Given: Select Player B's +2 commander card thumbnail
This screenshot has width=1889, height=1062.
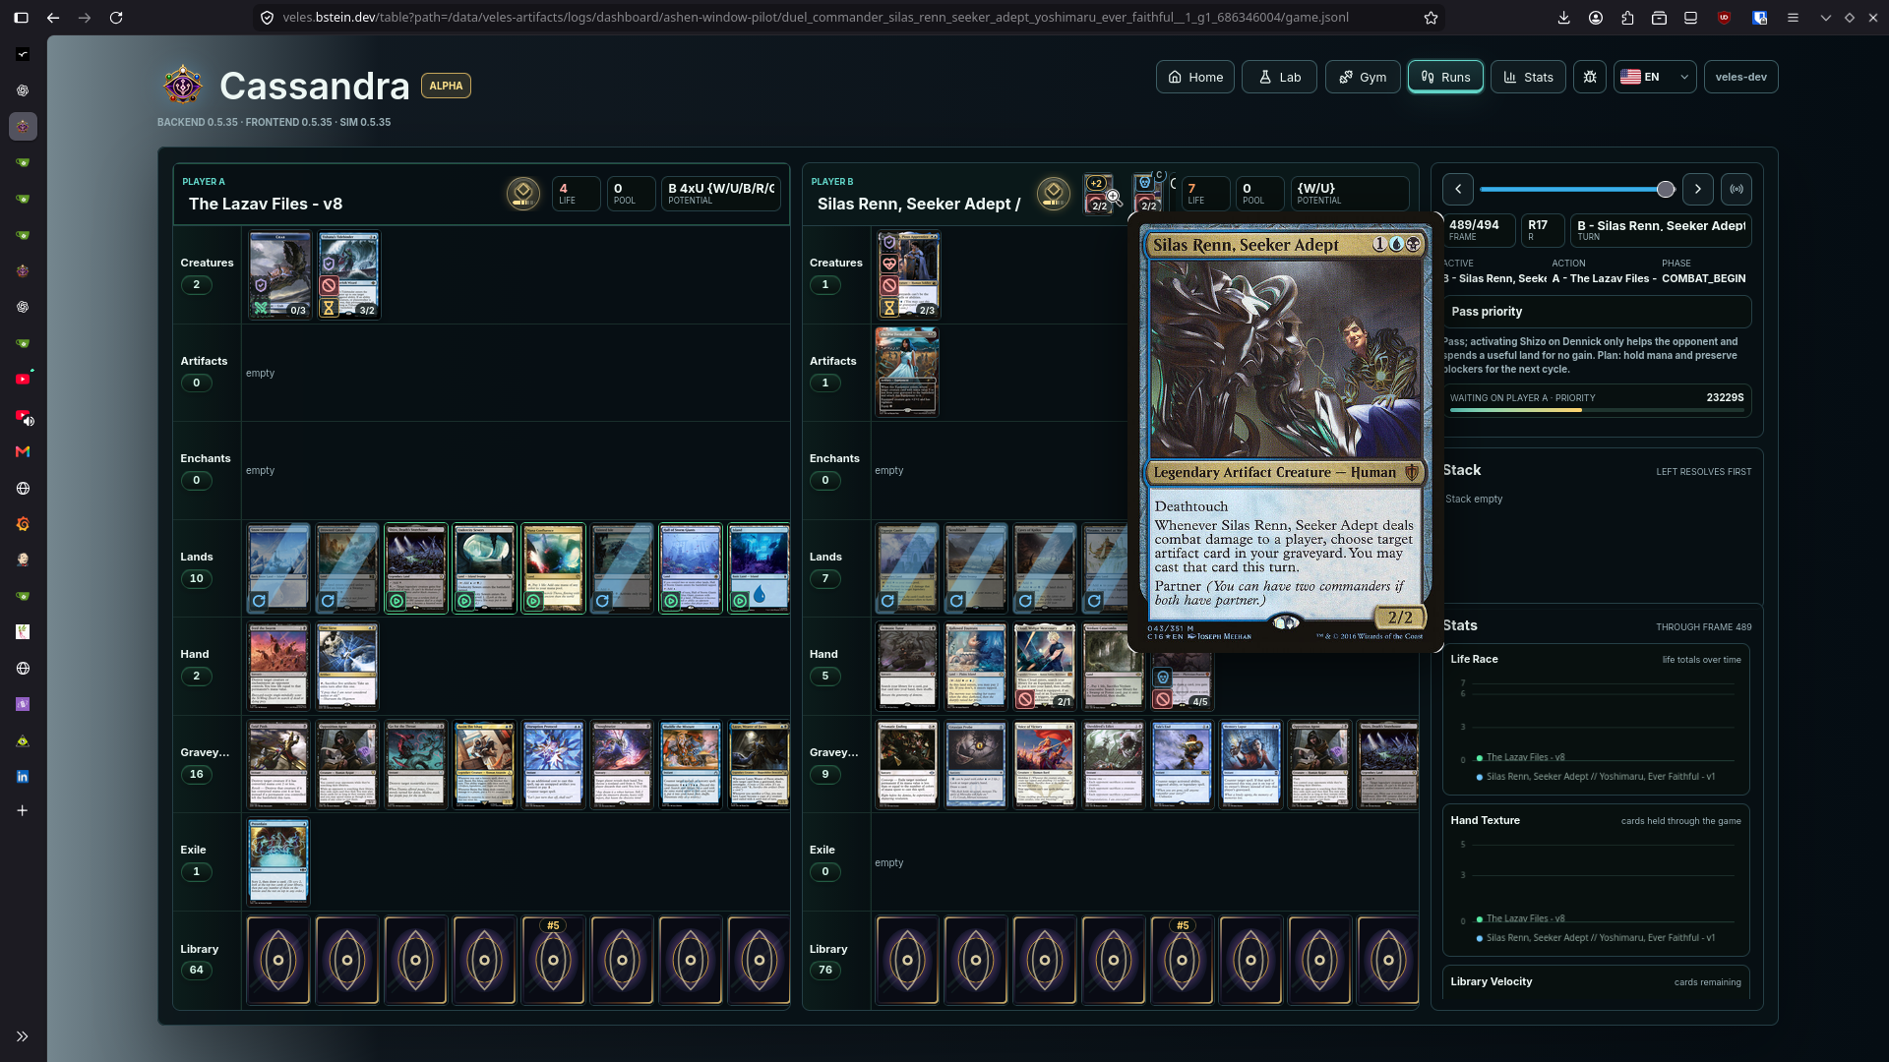Looking at the screenshot, I should (x=1098, y=193).
